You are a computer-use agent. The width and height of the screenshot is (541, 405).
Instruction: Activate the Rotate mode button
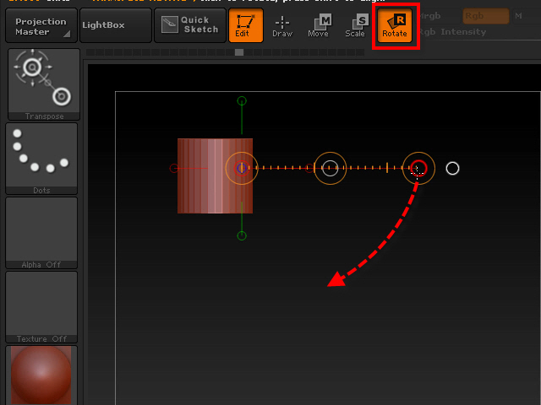[x=395, y=25]
